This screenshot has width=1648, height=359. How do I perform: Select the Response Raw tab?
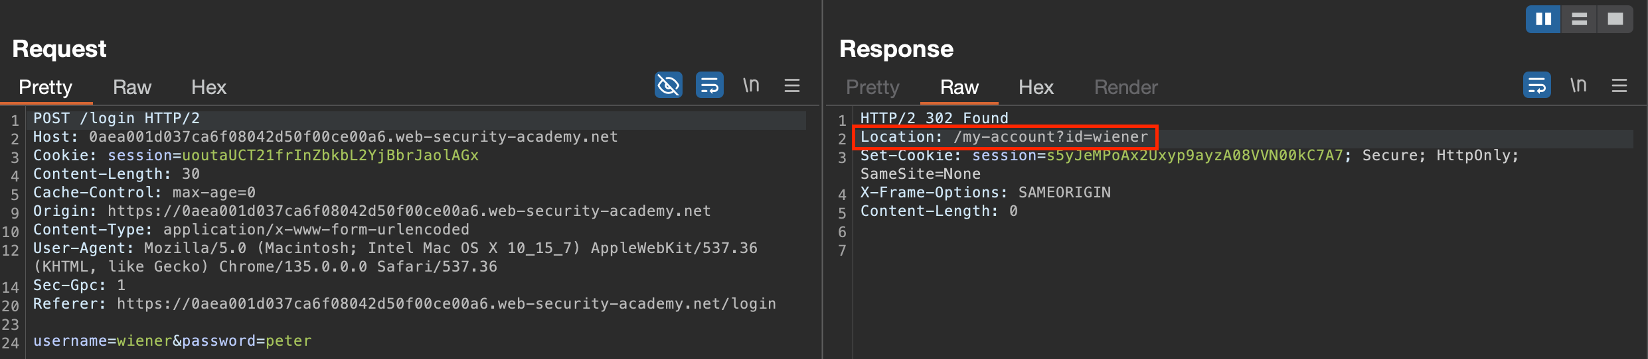tap(959, 87)
